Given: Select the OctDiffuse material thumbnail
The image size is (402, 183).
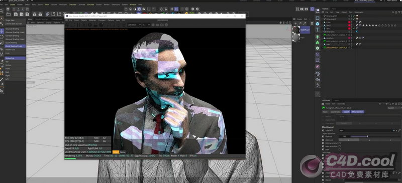Looking at the screenshot, I should pos(296,30).
